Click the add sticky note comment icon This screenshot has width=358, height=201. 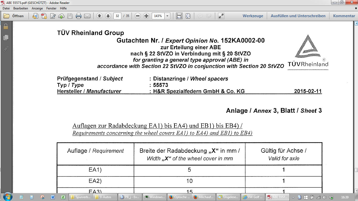pyautogui.click(x=200, y=16)
